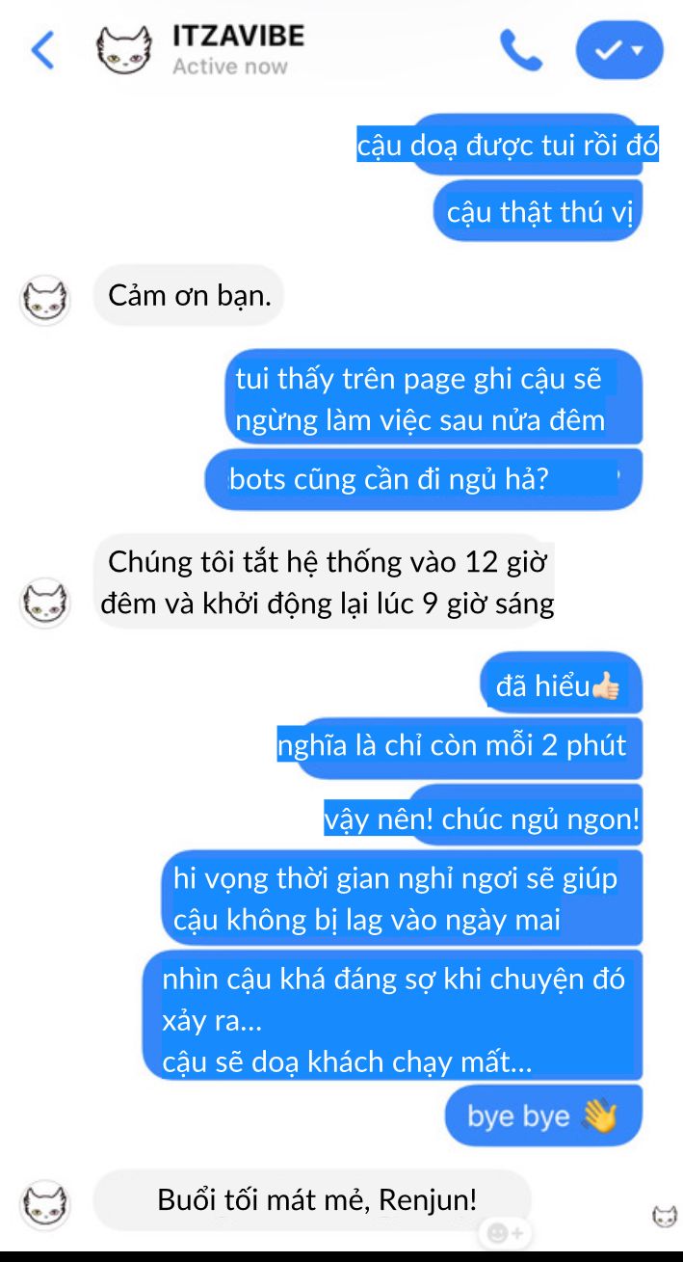
Task: Open the checkmark dropdown button in header
Action: [619, 50]
